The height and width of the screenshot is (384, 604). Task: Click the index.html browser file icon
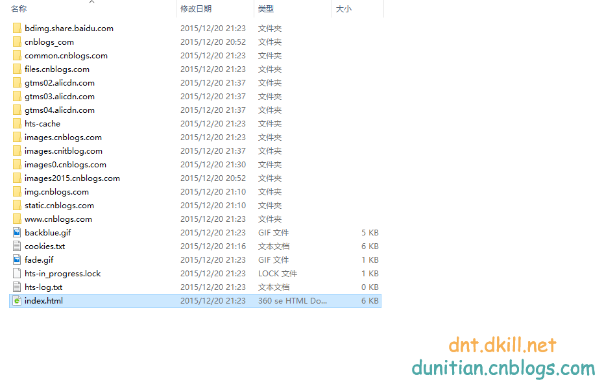(x=17, y=300)
